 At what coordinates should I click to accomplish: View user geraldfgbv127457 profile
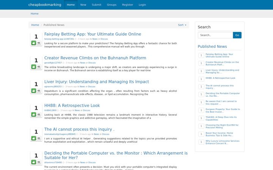pos(53,63)
